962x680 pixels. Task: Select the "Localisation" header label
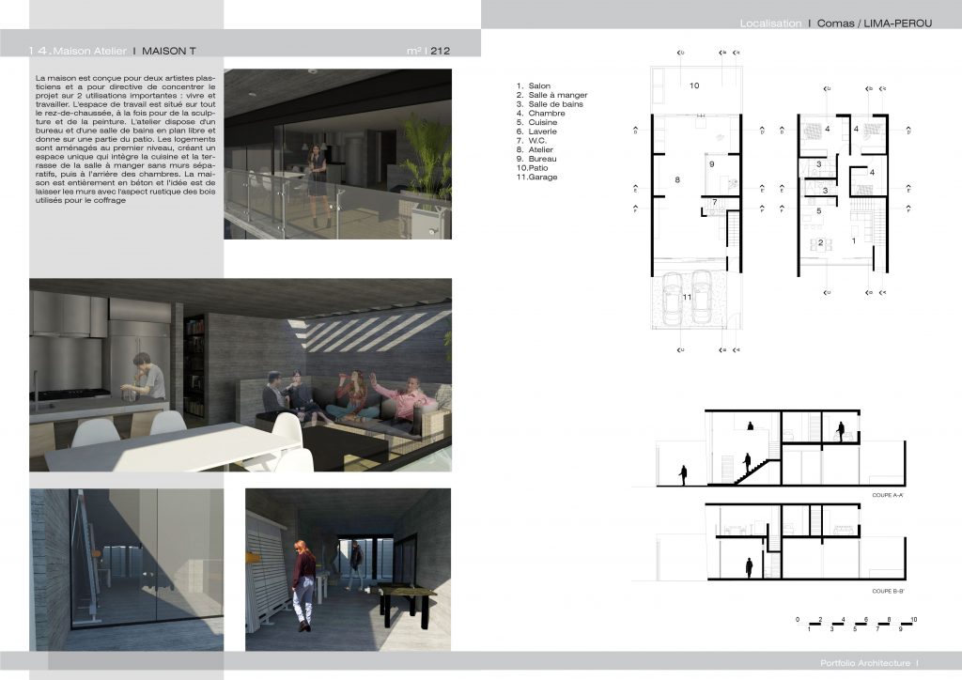[x=770, y=23]
